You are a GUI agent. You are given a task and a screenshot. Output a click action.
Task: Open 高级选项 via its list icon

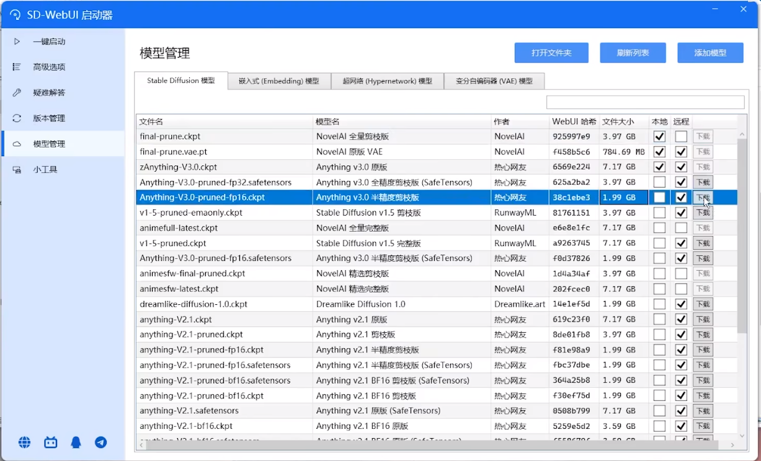coord(17,67)
